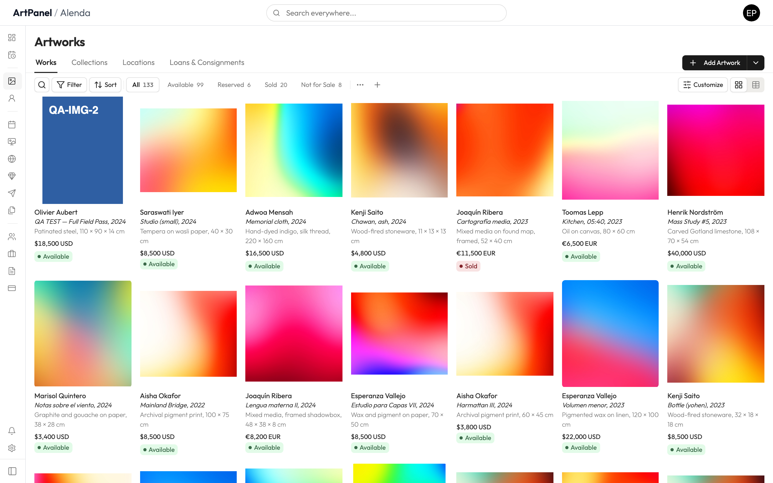Open the calendar-clock schedule icon in sidebar

pos(12,55)
